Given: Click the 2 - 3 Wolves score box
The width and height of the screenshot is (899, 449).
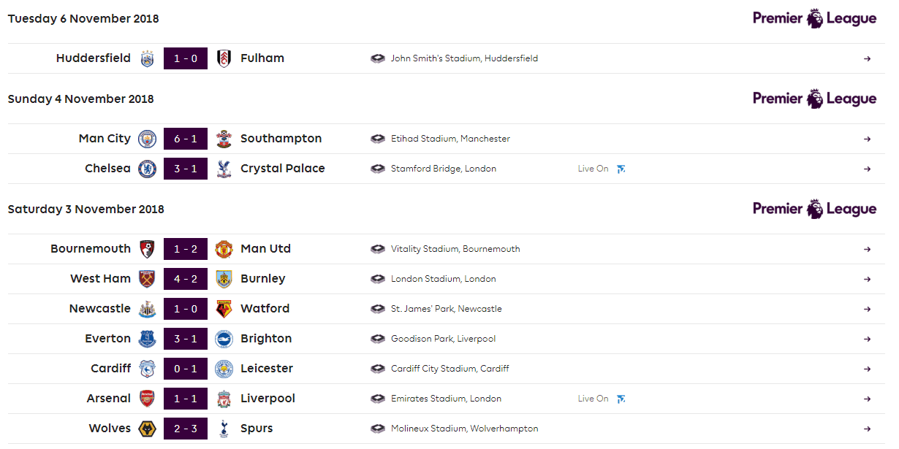Looking at the screenshot, I should (185, 428).
